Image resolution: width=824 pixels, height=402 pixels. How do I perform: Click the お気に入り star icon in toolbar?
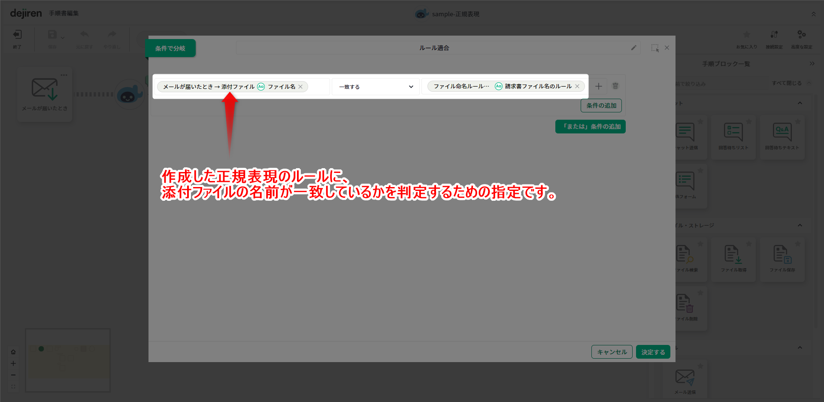point(747,34)
